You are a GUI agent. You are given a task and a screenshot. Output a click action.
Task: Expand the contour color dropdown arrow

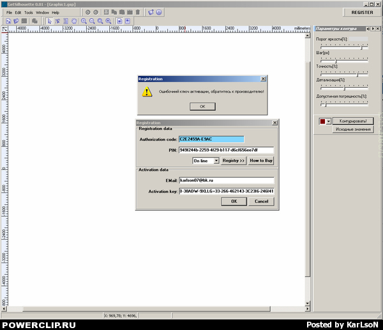coord(329,121)
